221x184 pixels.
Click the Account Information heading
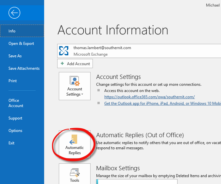coord(113,30)
